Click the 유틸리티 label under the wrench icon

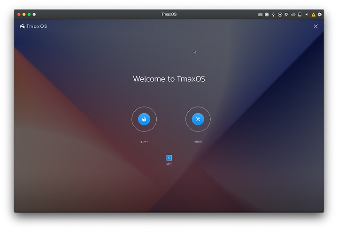pyautogui.click(x=198, y=142)
